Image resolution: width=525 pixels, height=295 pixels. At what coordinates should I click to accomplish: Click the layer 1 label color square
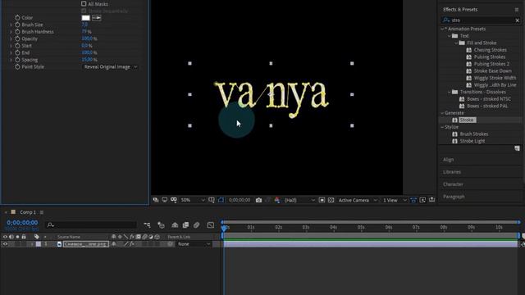[39, 244]
